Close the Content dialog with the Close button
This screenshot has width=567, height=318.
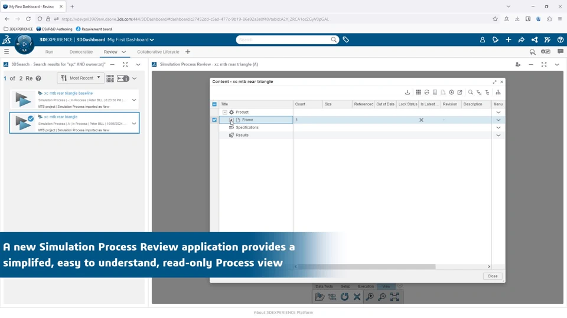(493, 276)
